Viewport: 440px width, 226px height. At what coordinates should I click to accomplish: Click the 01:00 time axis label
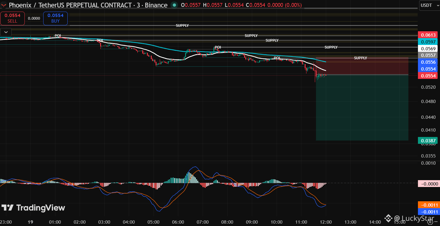click(55, 222)
